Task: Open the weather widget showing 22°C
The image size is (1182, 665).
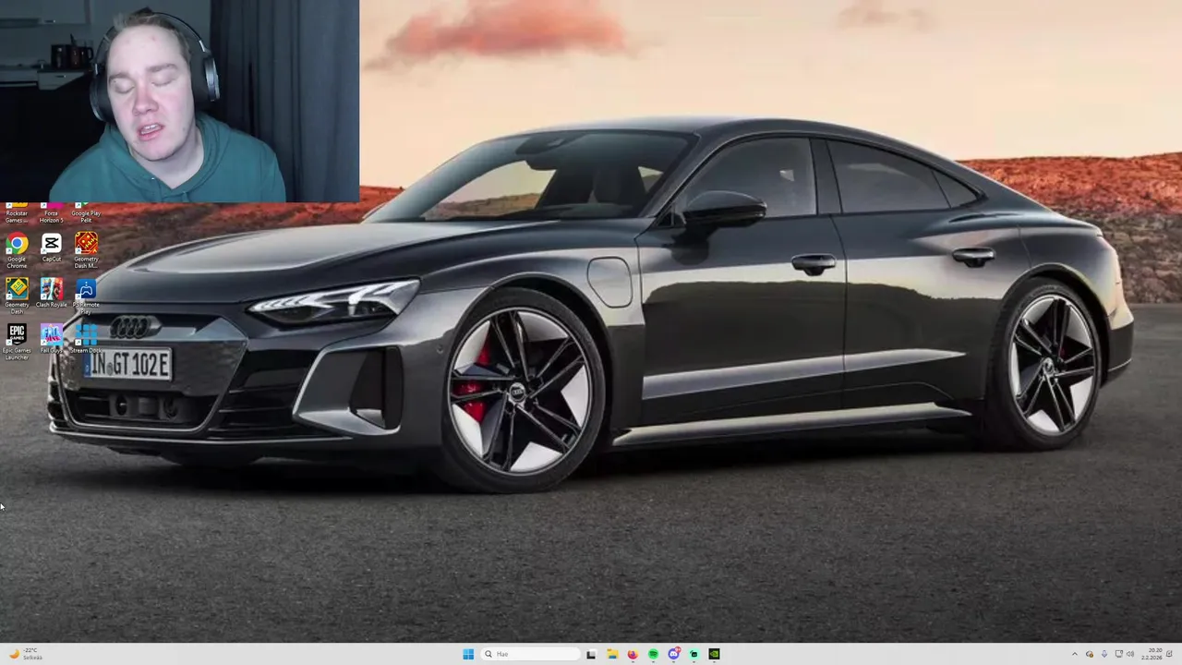Action: 26,654
